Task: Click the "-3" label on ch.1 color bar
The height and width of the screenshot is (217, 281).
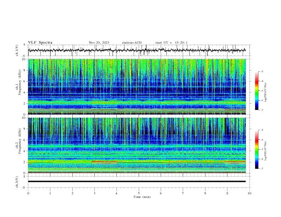Action: [x=261, y=71]
